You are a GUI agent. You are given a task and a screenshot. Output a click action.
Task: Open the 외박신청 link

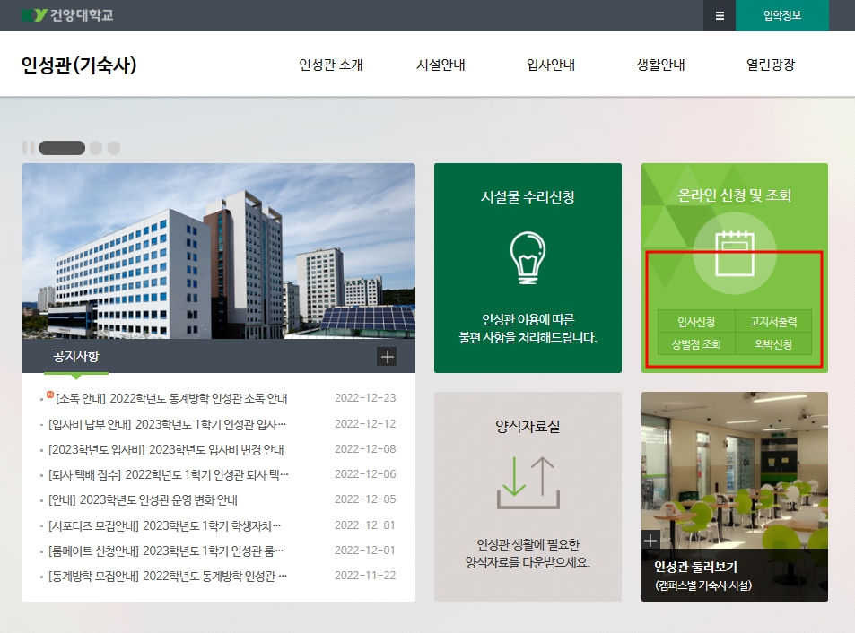773,344
